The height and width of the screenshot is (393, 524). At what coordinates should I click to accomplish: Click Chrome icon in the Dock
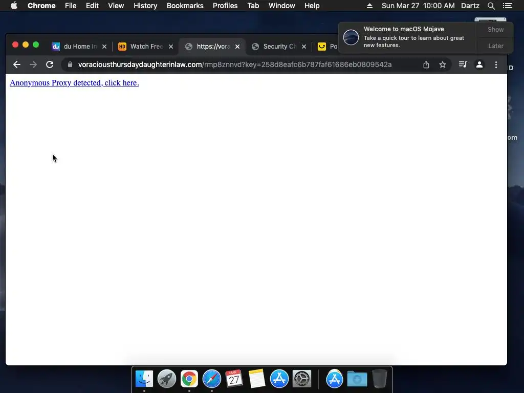[x=189, y=379]
